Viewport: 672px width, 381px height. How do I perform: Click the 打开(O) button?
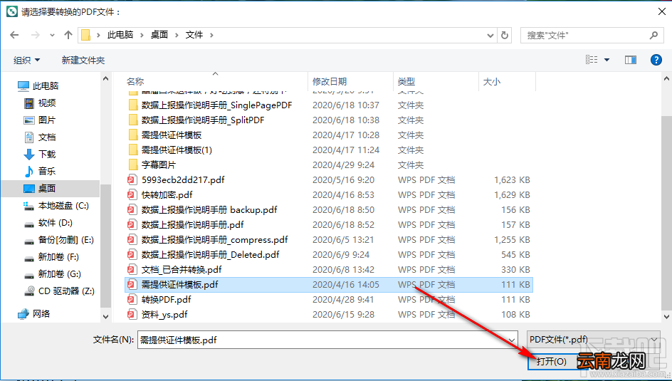pyautogui.click(x=552, y=362)
